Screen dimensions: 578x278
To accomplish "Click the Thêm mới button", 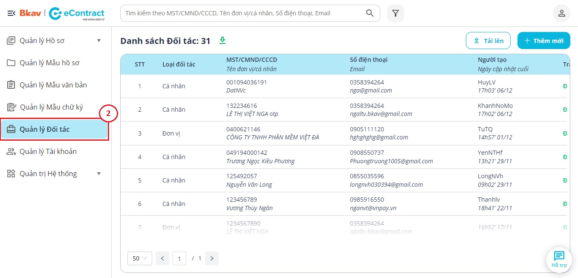I will (x=543, y=41).
